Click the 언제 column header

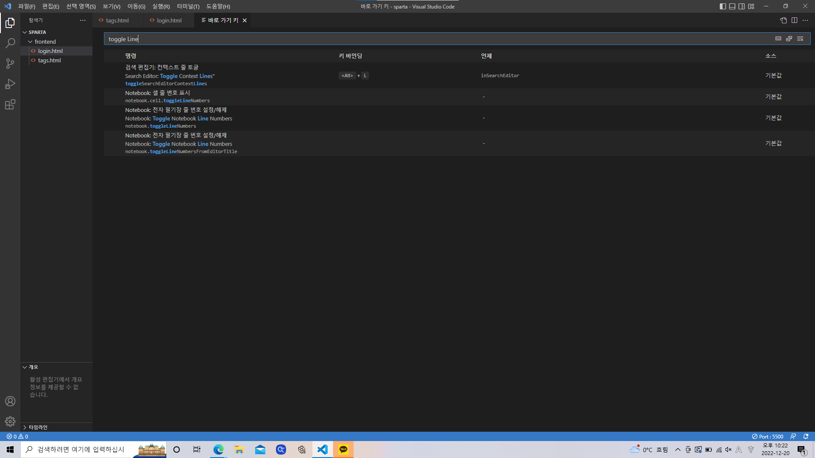[x=486, y=56]
